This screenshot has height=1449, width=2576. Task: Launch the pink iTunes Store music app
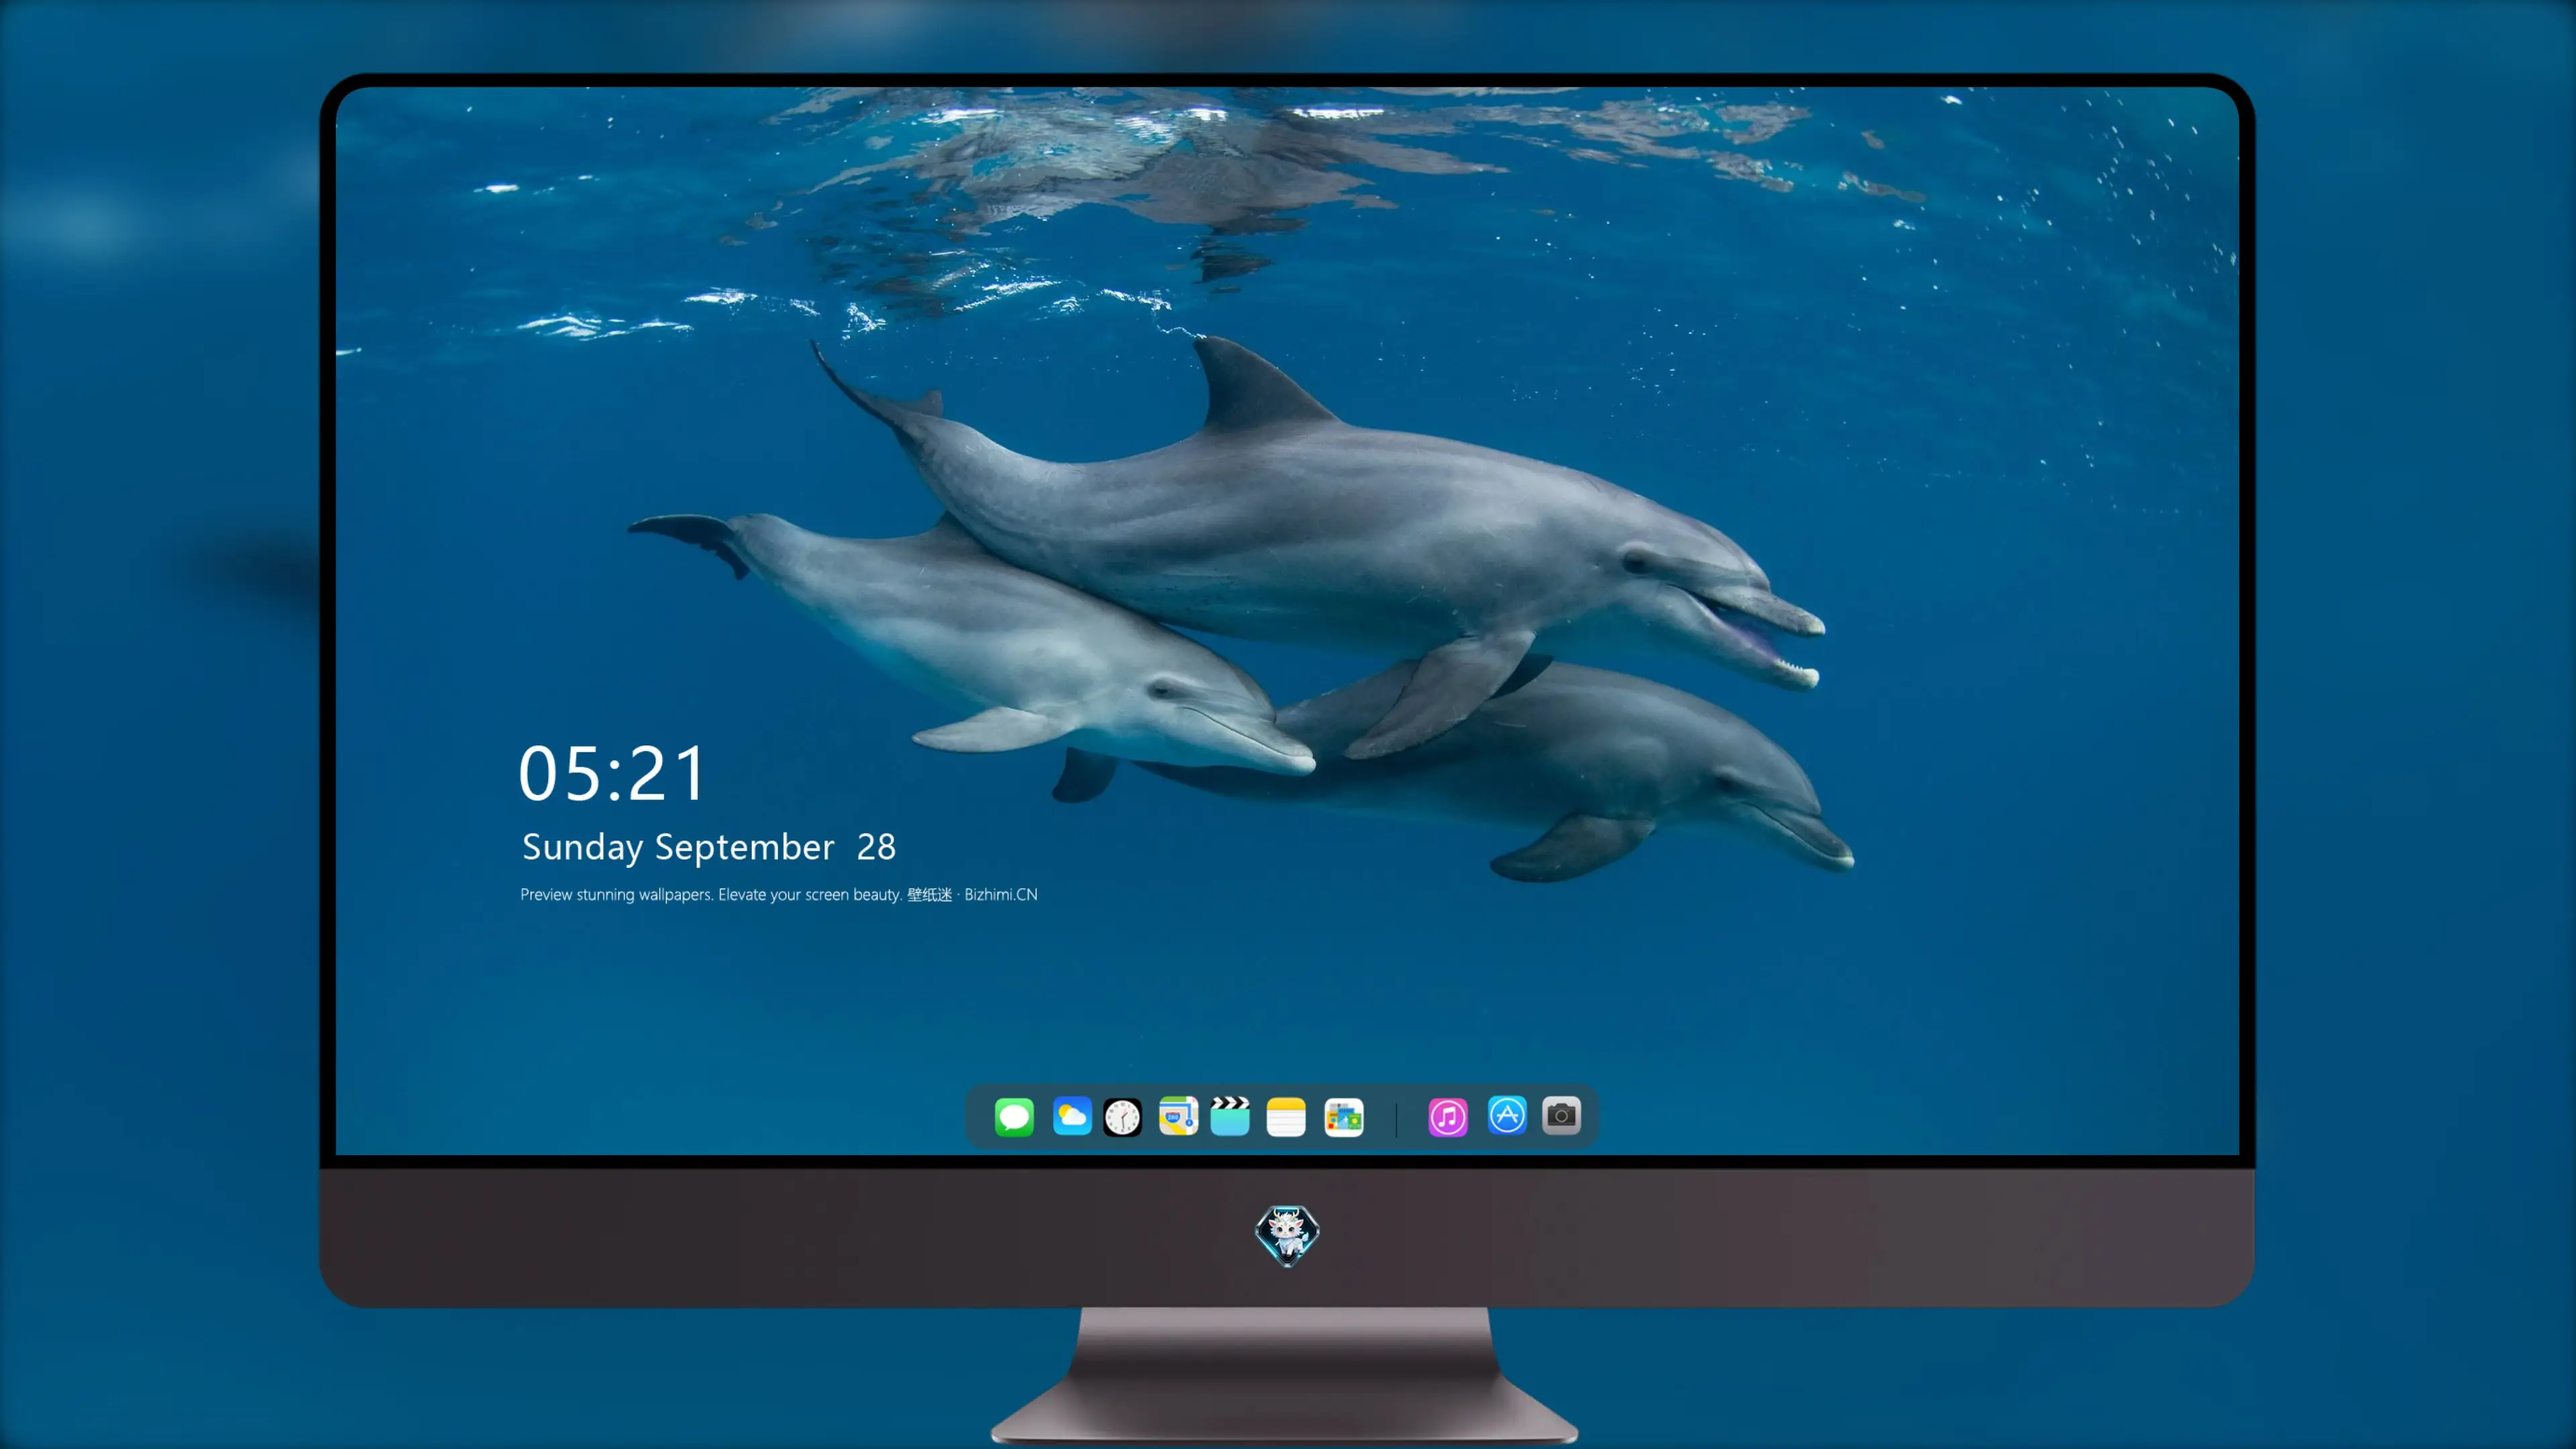[1448, 1117]
